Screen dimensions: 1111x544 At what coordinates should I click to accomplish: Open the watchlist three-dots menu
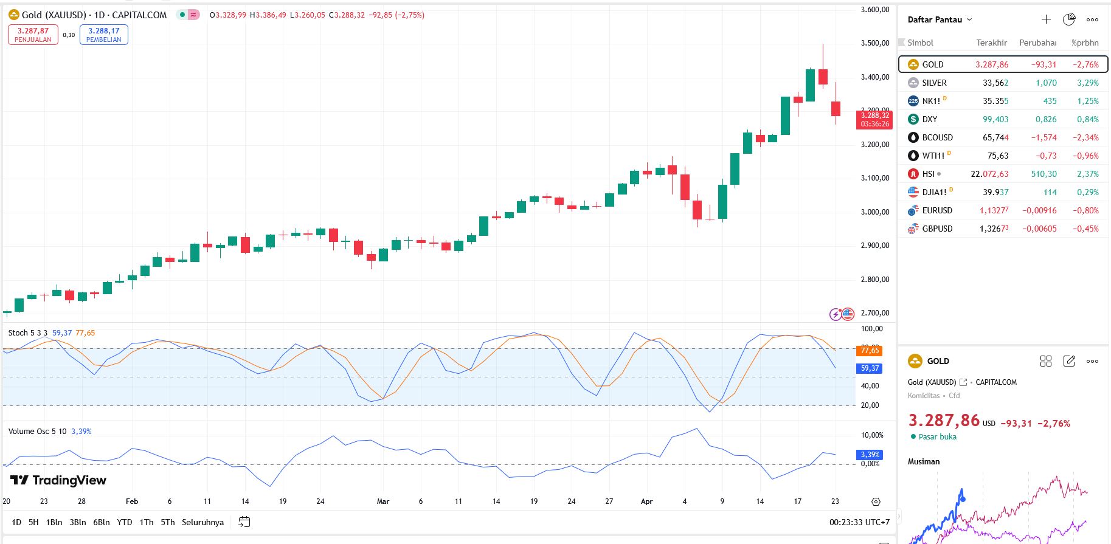[1092, 19]
